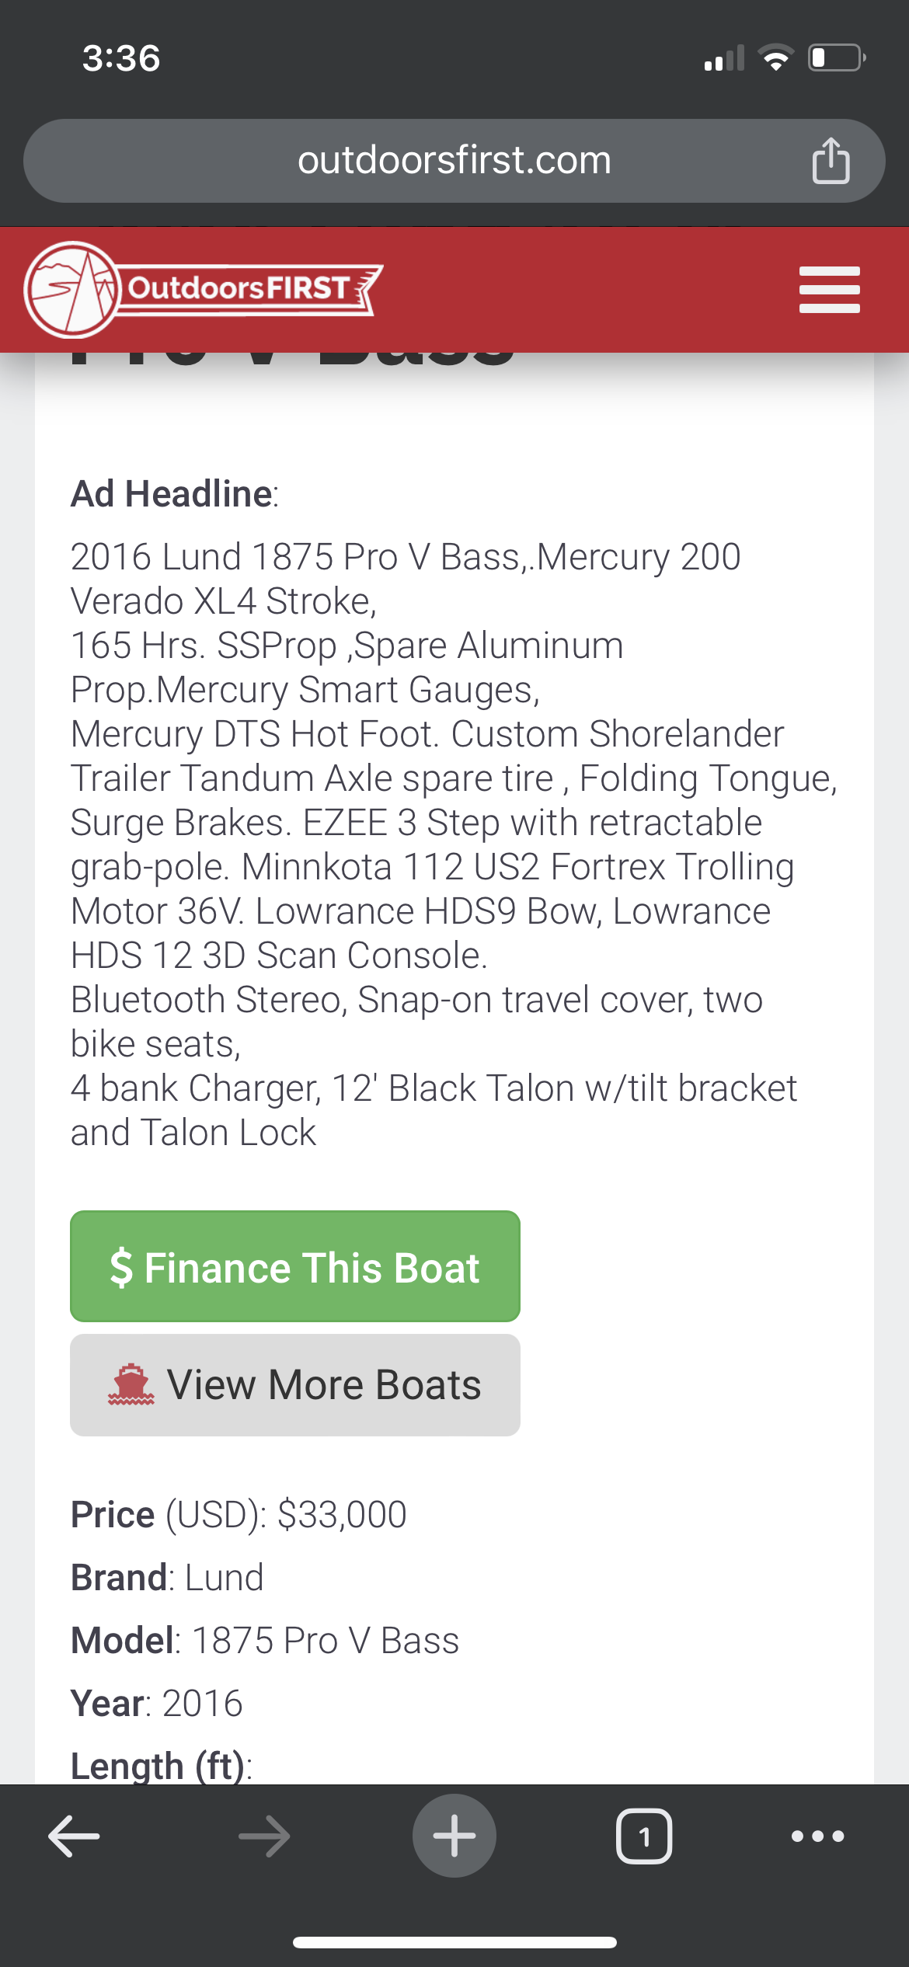Tap the outdoorsfirst.com address bar
Viewport: 909px width, 1967px height.
tap(454, 161)
